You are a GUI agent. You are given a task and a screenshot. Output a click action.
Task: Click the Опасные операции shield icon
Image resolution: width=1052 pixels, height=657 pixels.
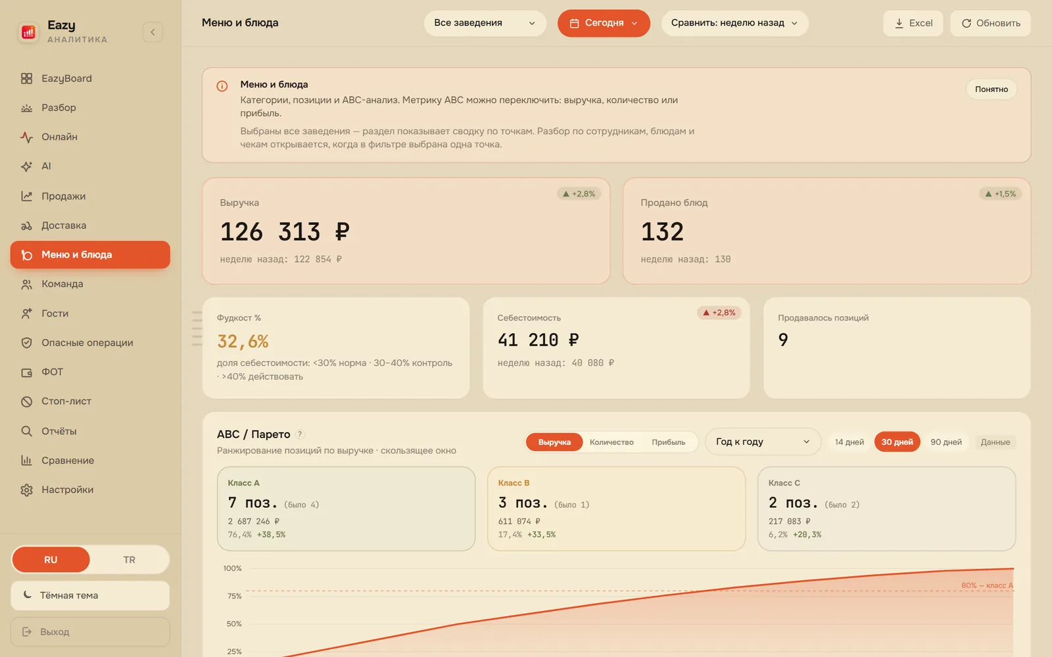coord(26,343)
